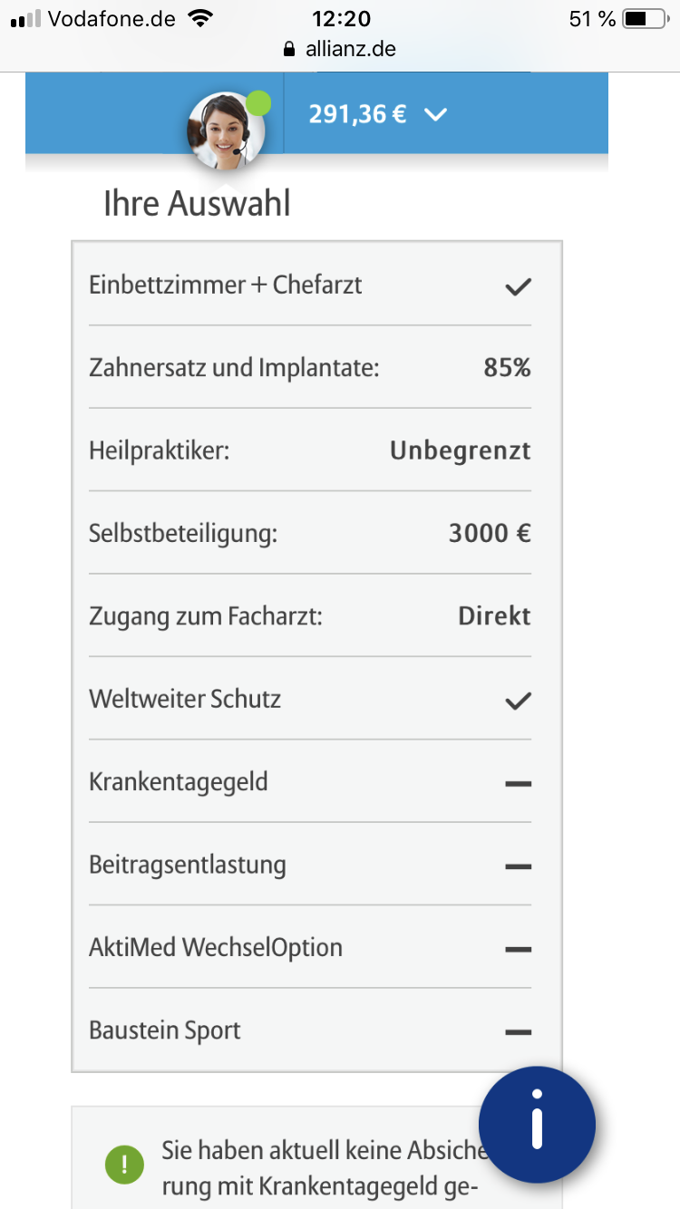Tap the Wi-Fi status icon
The height and width of the screenshot is (1209, 680).
pyautogui.click(x=199, y=18)
